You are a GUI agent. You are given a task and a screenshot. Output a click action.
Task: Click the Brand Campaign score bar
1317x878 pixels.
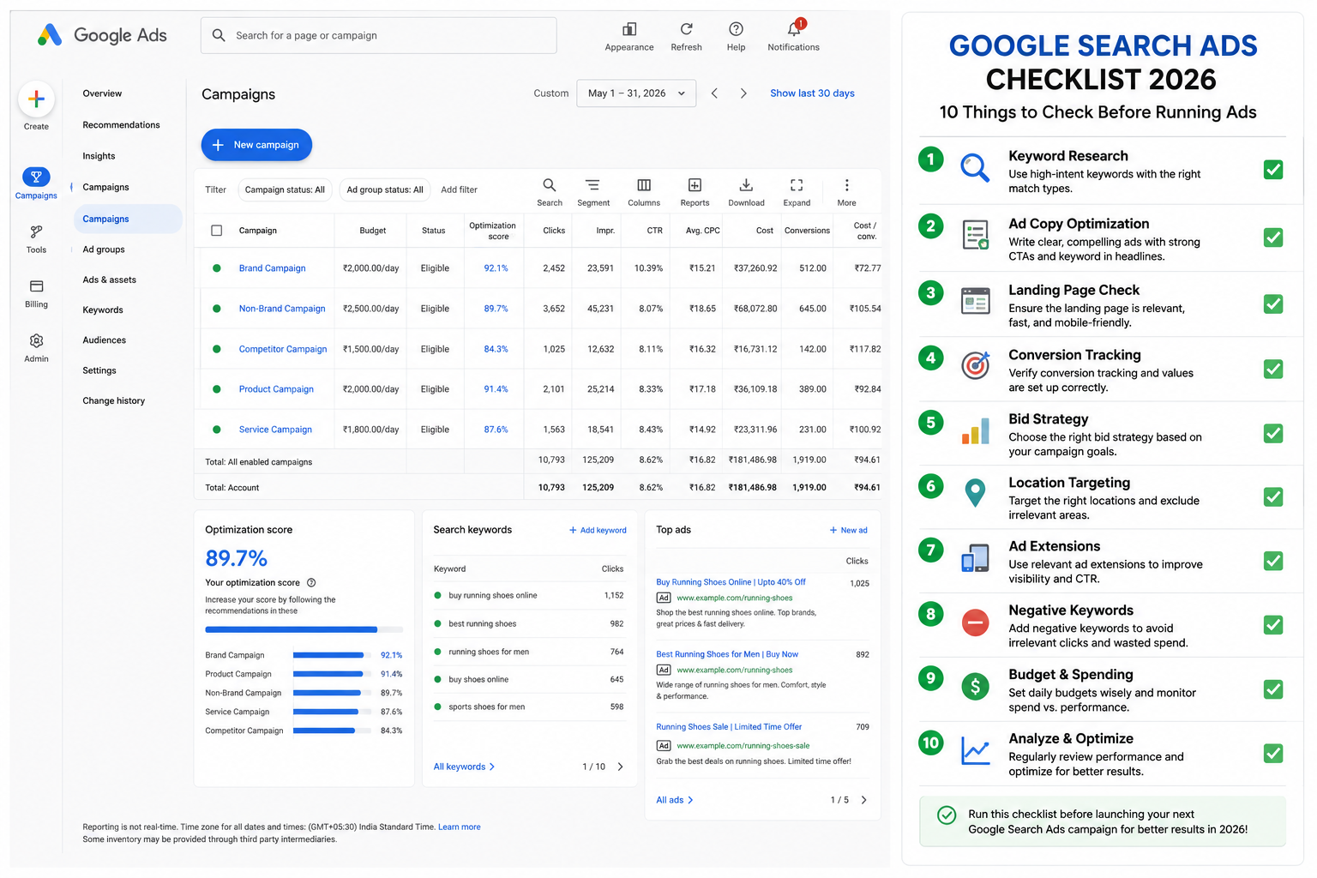(x=333, y=655)
